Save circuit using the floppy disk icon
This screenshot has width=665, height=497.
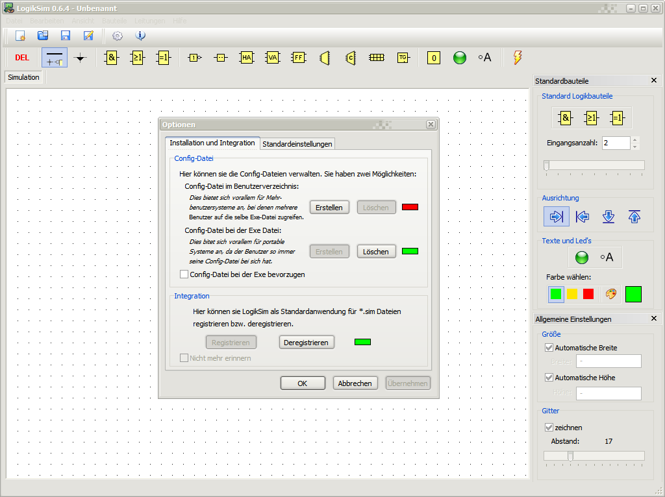[x=66, y=36]
